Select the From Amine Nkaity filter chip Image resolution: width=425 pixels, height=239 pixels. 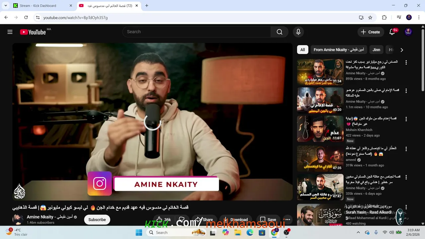(x=339, y=50)
